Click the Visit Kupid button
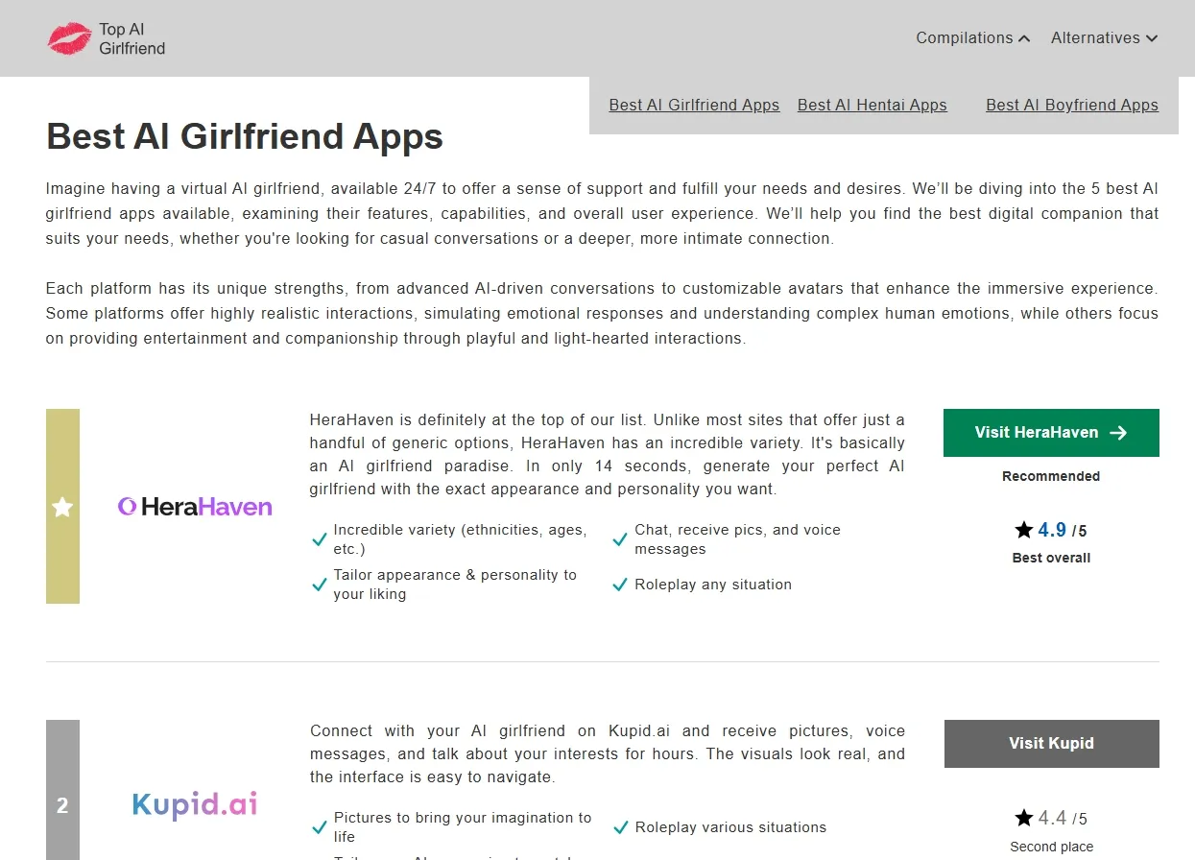 [1051, 743]
